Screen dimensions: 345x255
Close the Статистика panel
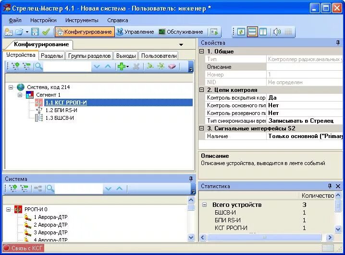pyautogui.click(x=338, y=186)
